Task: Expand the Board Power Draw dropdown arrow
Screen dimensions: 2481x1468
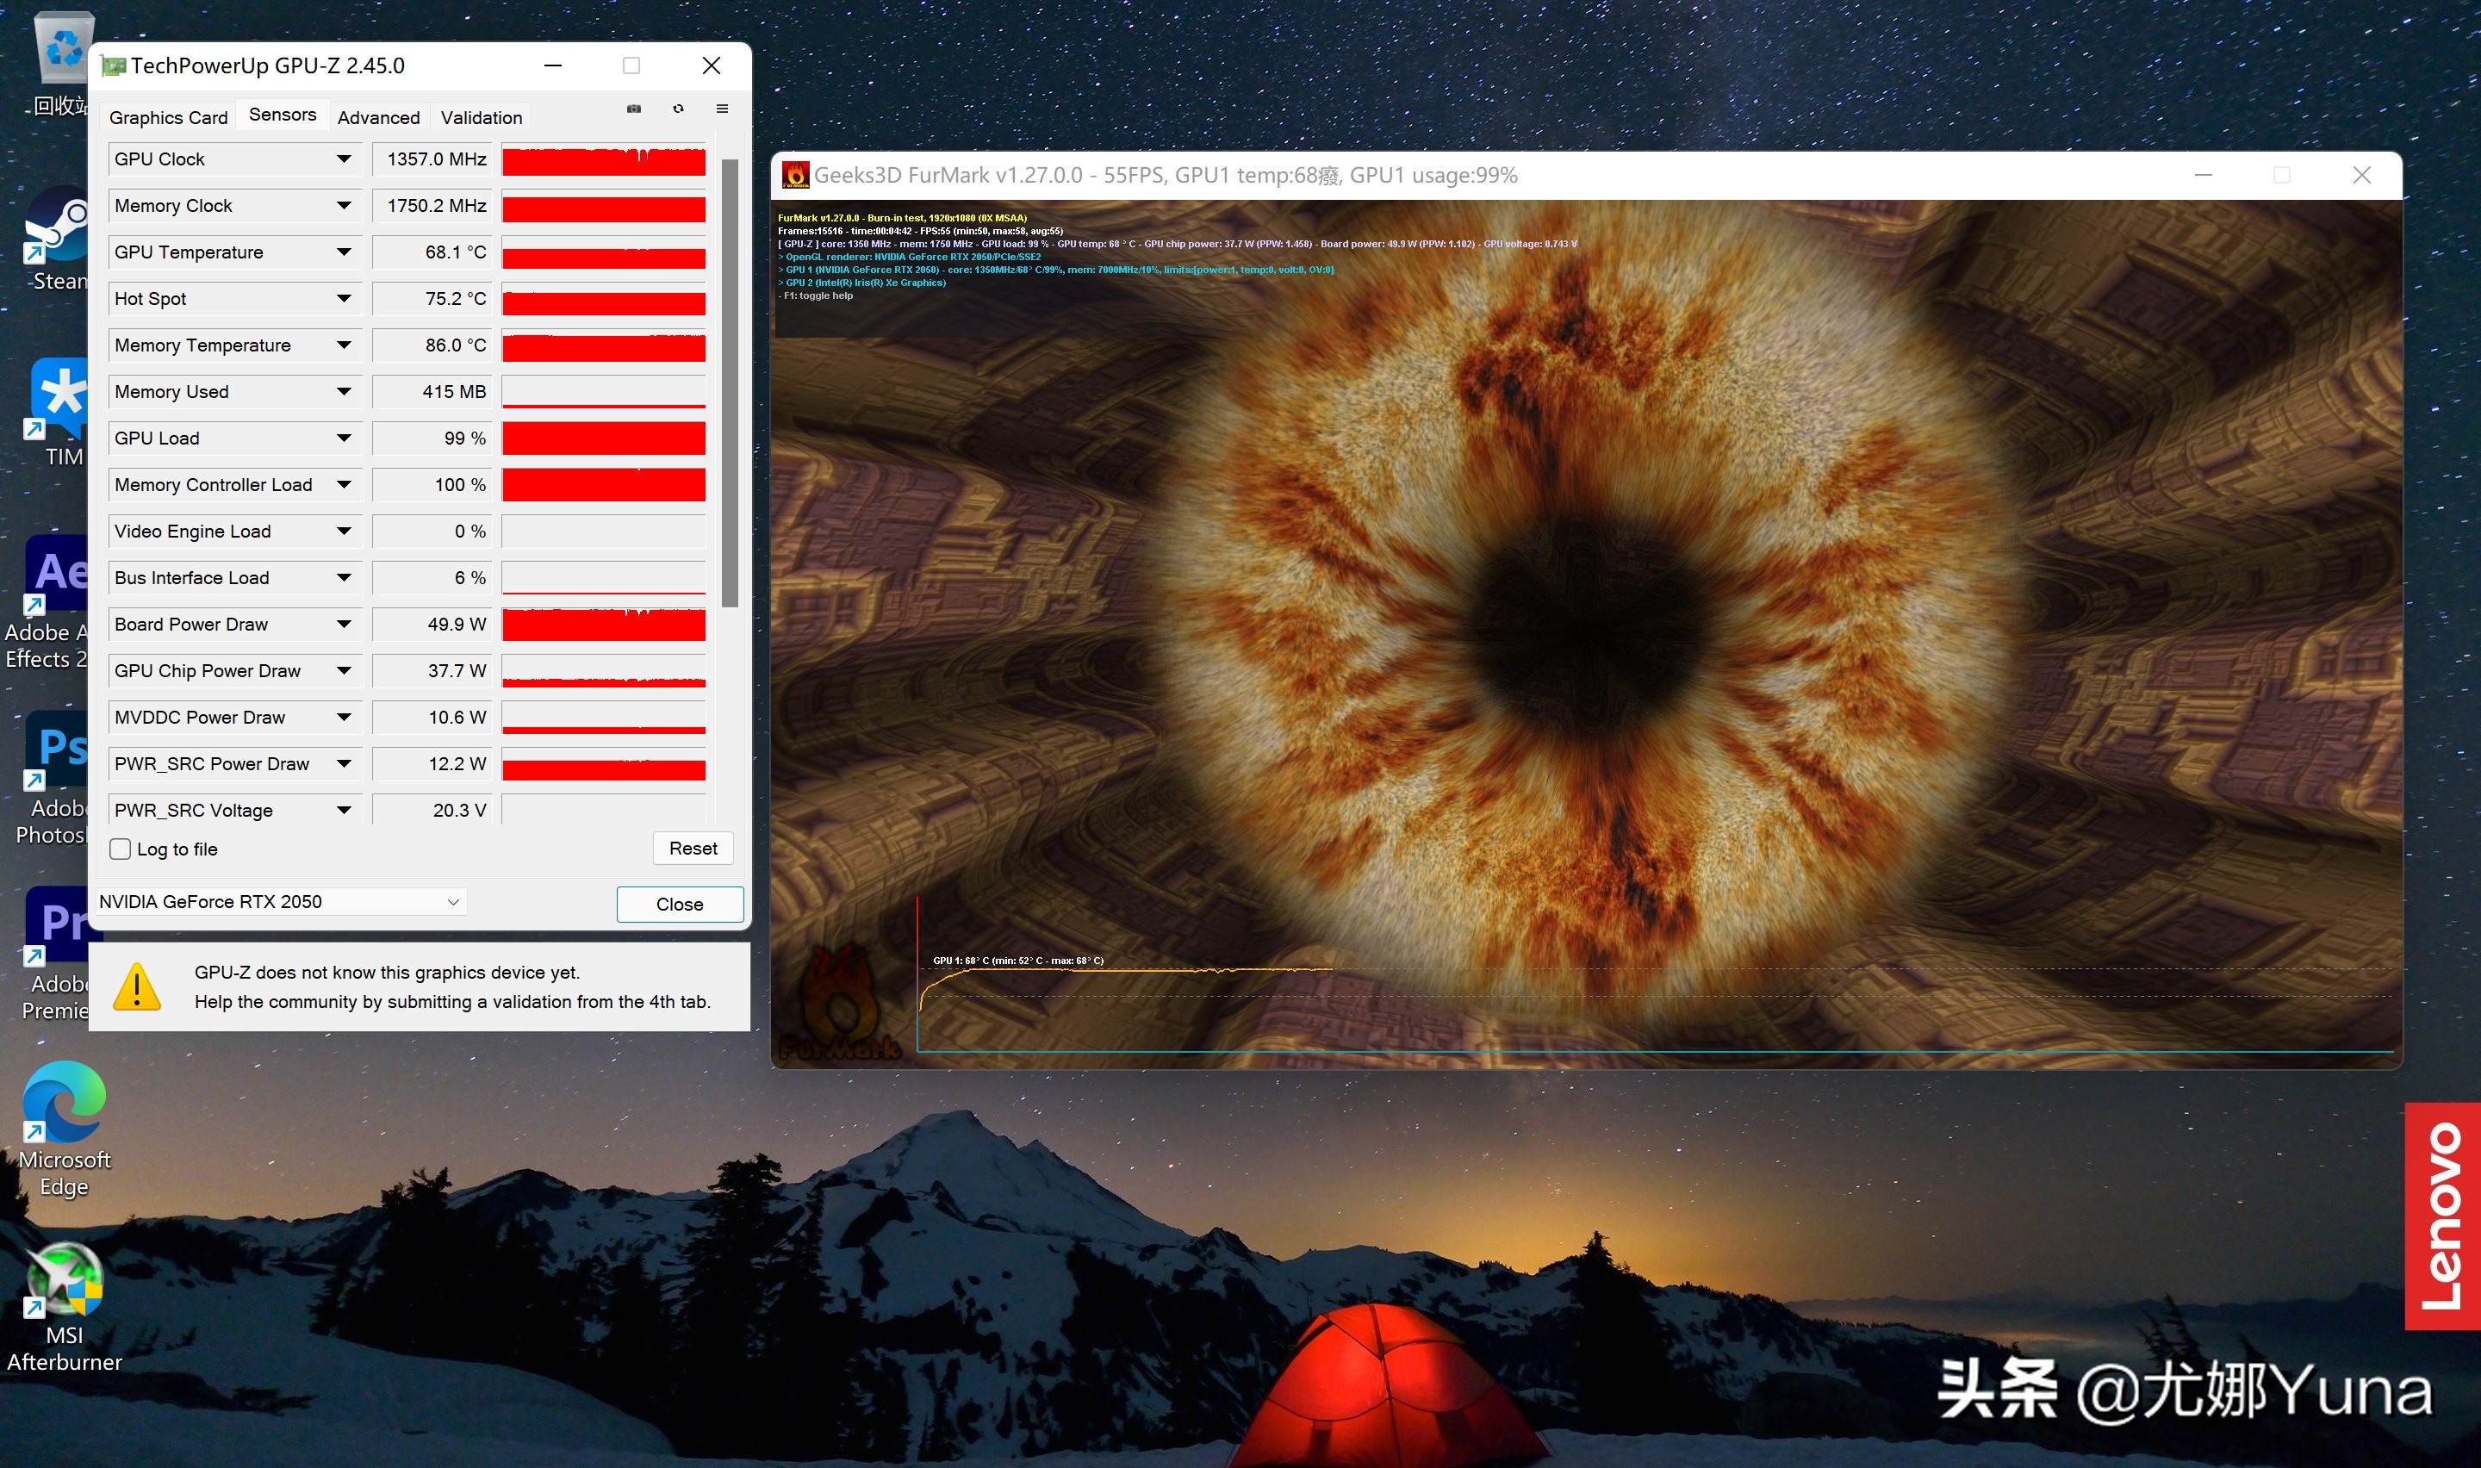Action: click(344, 625)
